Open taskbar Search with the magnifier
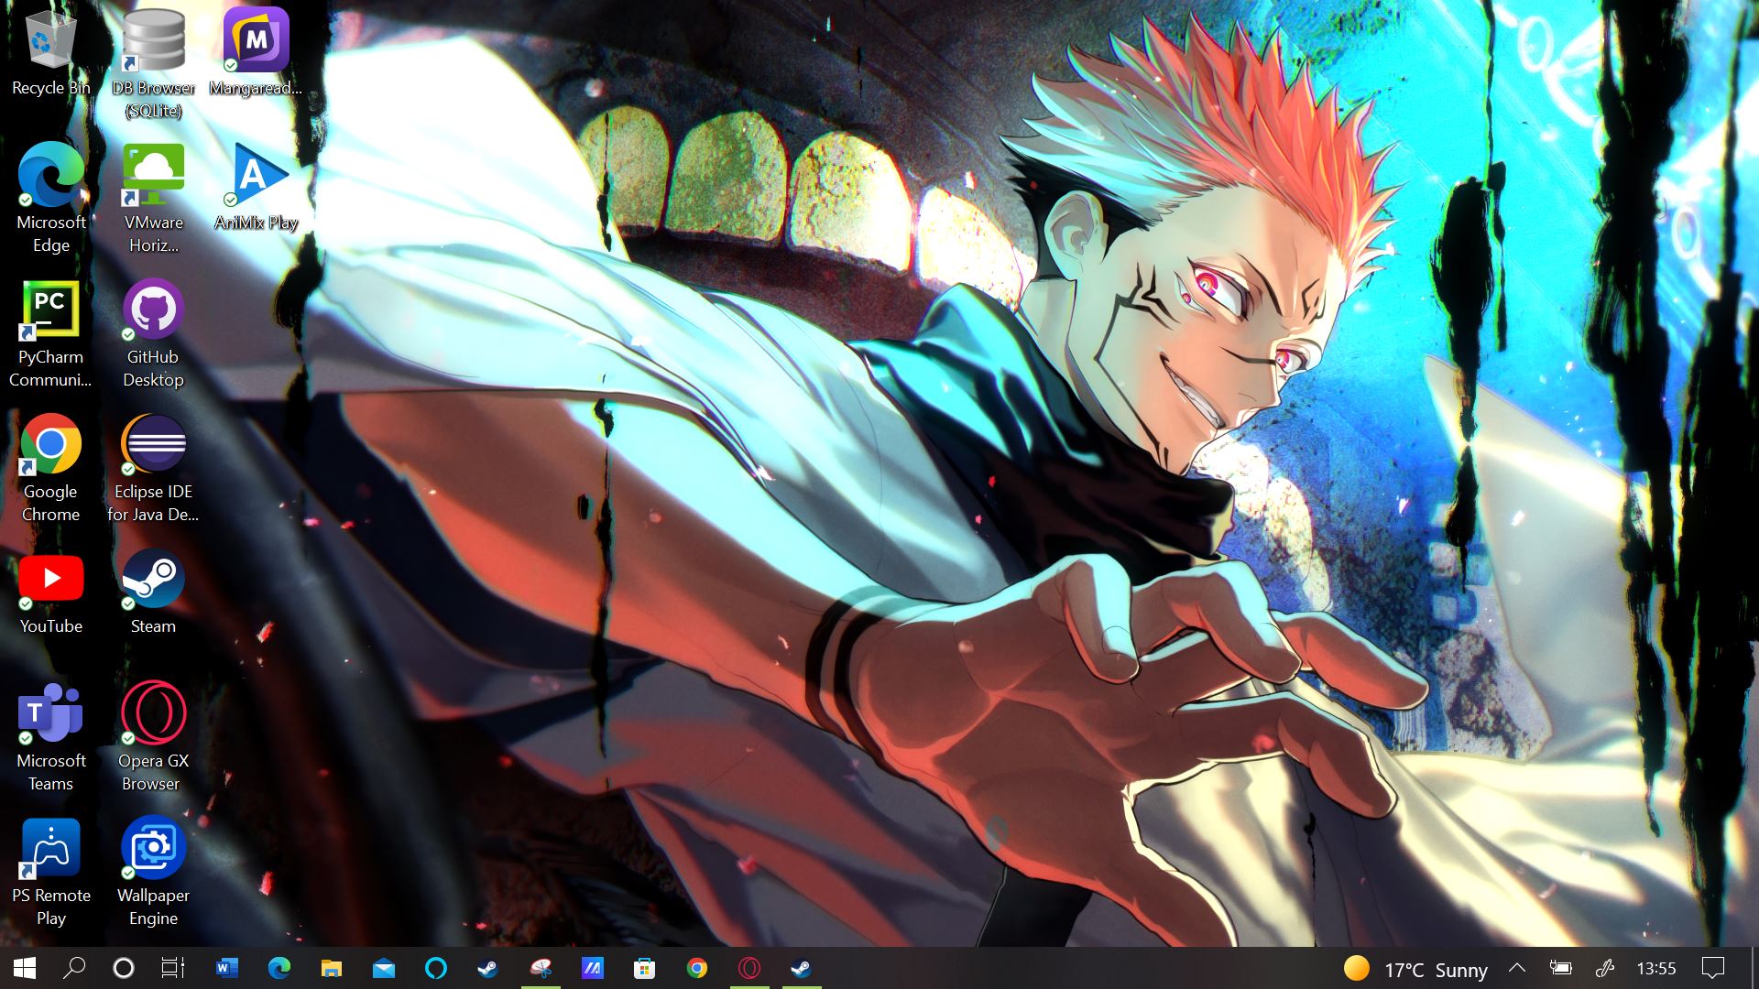Image resolution: width=1759 pixels, height=989 pixels. tap(74, 968)
